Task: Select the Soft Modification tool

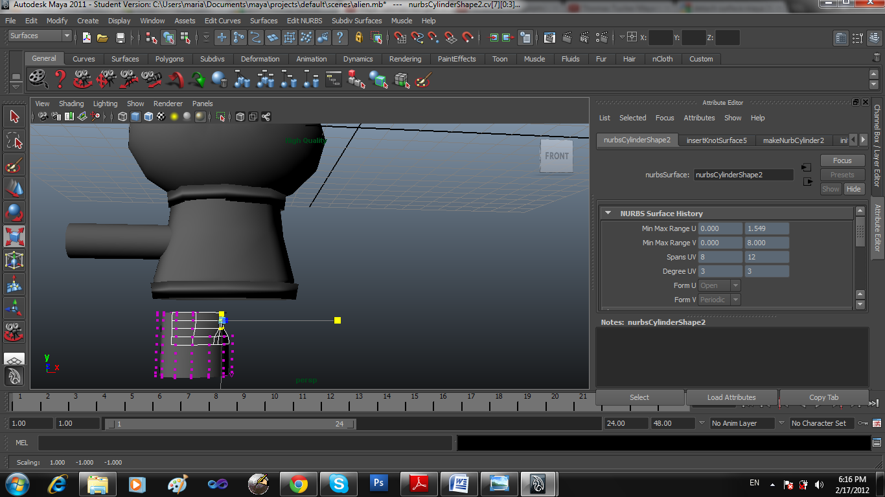Action: [x=14, y=285]
